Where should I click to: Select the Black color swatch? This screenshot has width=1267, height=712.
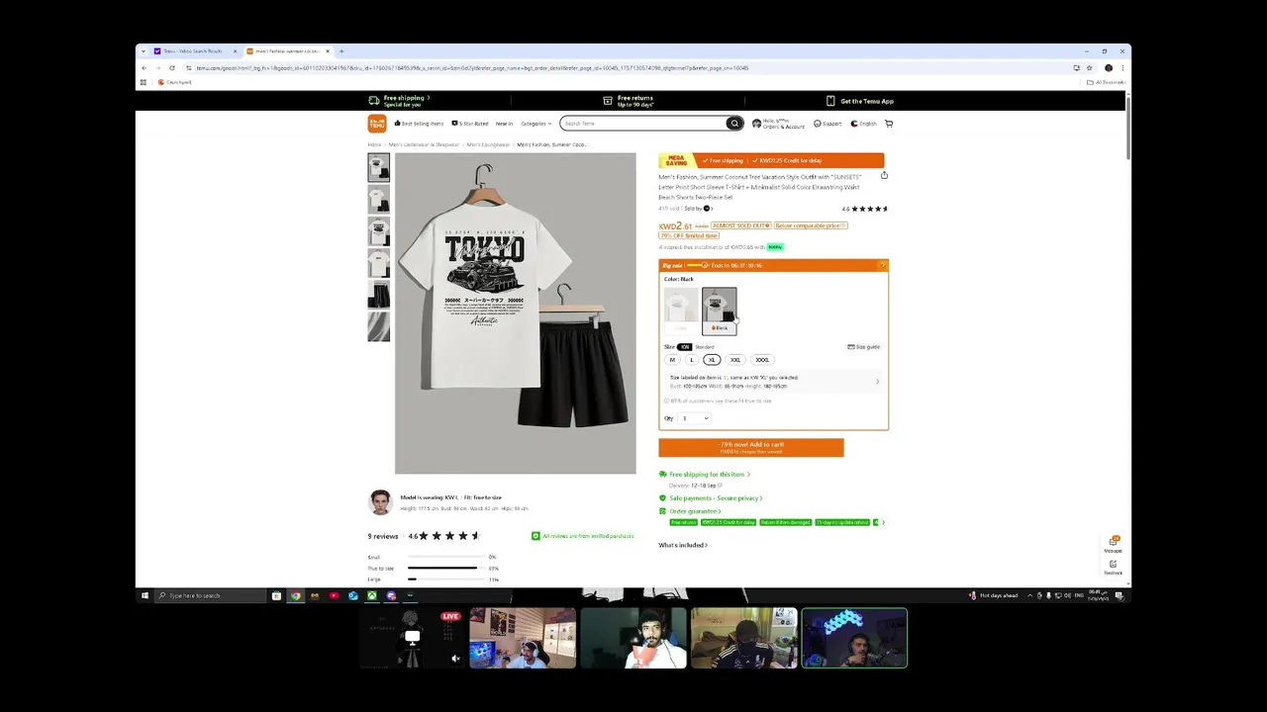pos(720,311)
